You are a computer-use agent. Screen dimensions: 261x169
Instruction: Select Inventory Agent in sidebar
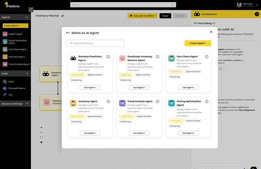point(13,57)
